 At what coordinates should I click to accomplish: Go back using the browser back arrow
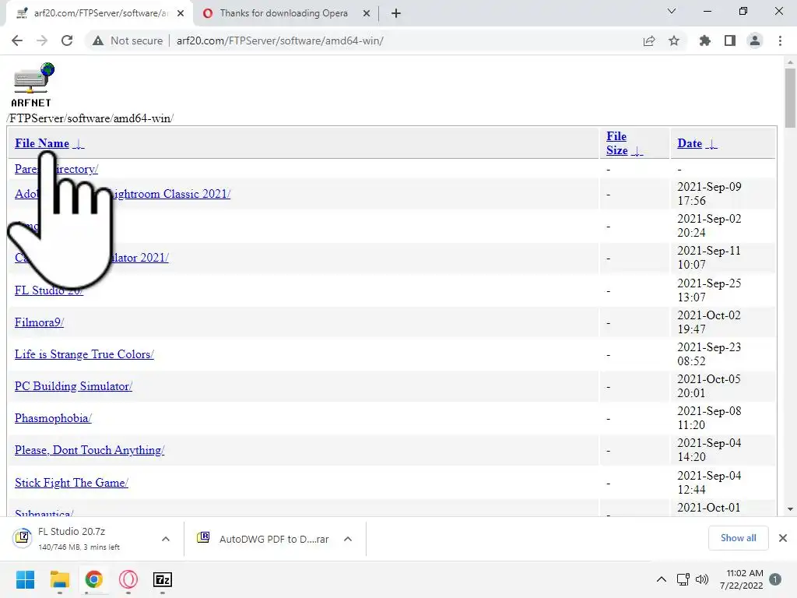pyautogui.click(x=17, y=40)
